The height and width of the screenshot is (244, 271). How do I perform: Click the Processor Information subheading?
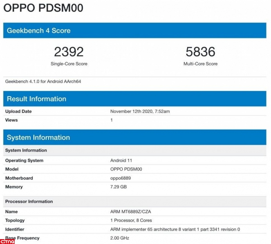pyautogui.click(x=29, y=201)
